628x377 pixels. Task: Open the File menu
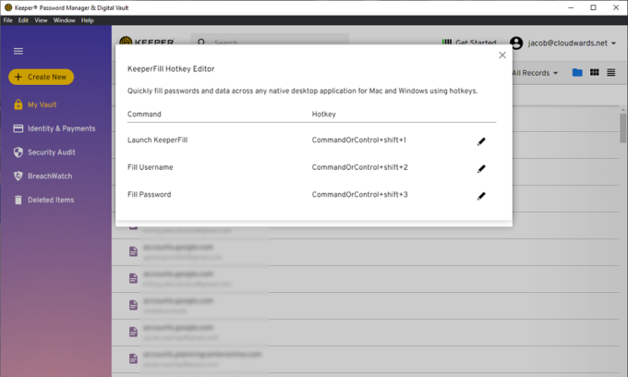pos(8,19)
